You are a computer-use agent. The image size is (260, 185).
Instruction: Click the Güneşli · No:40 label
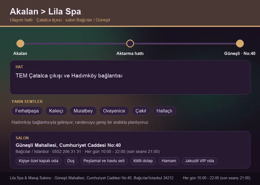tap(239, 53)
